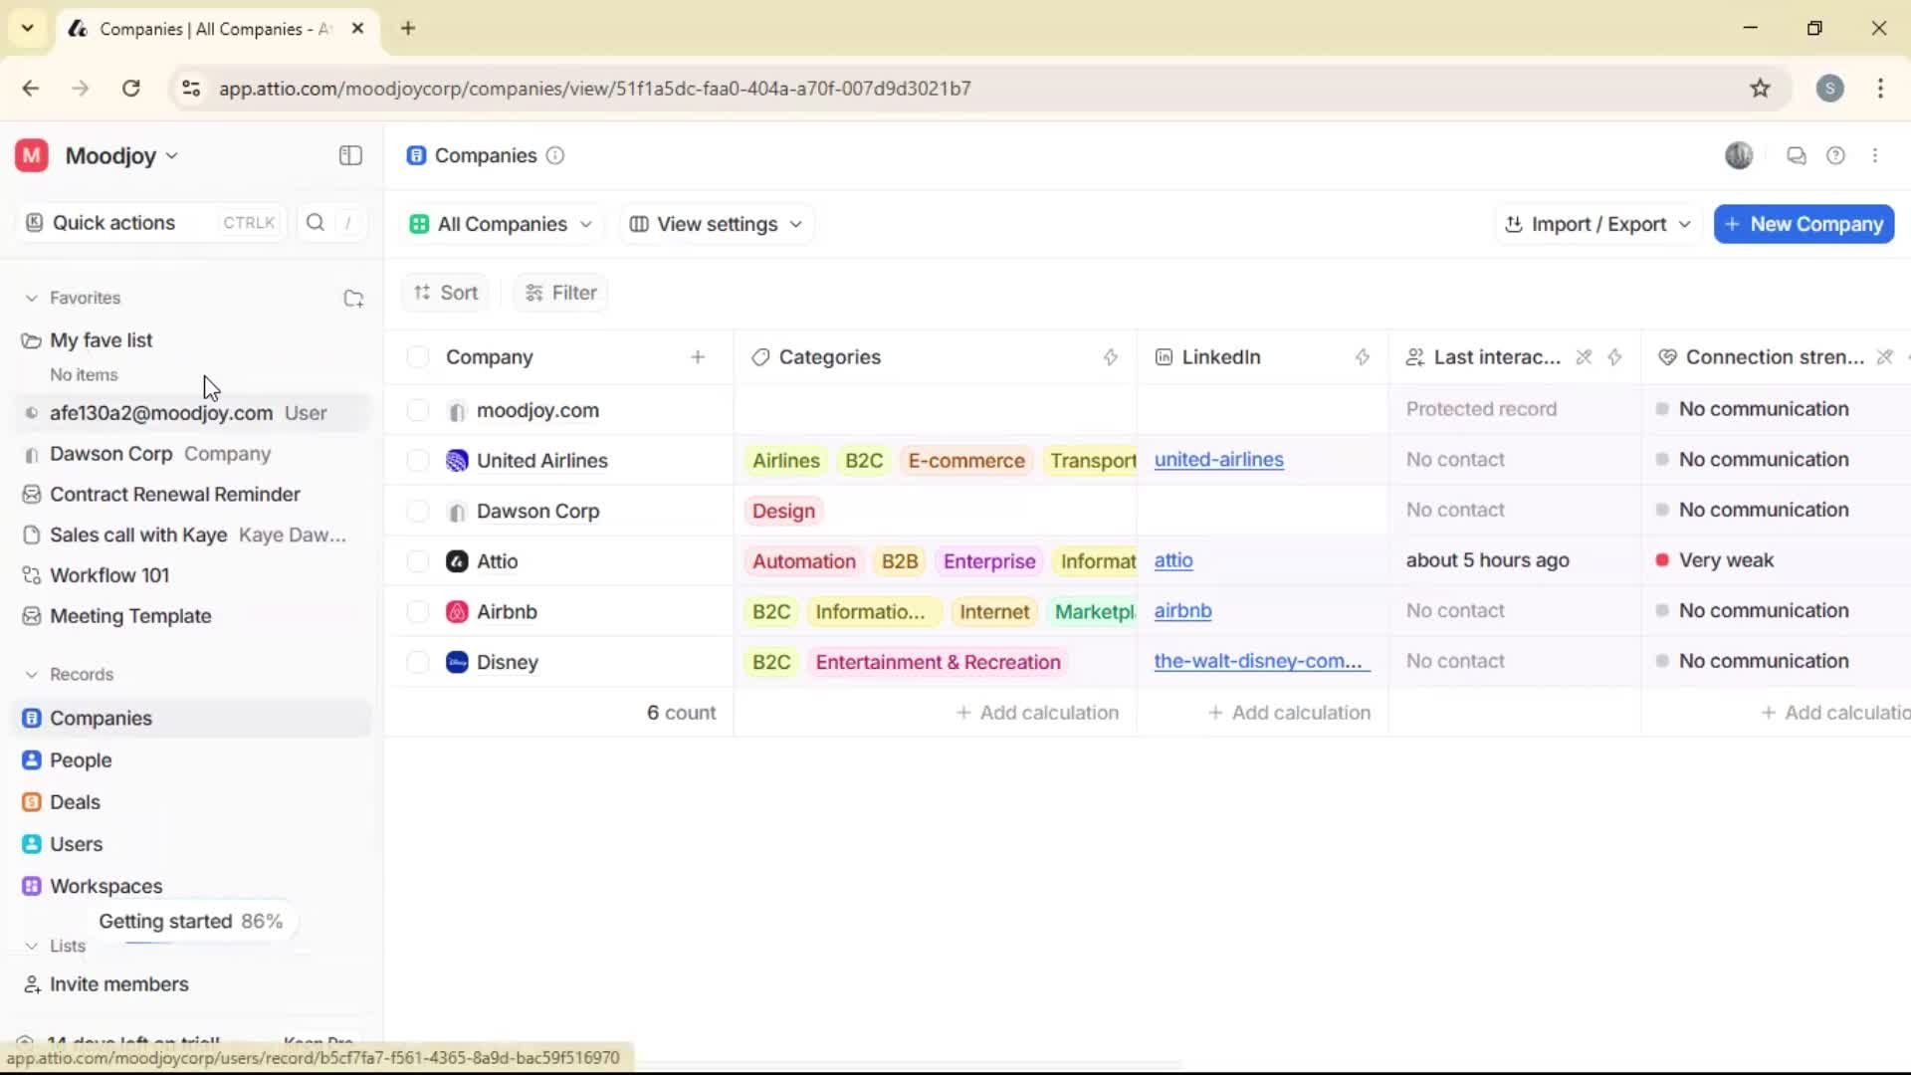1911x1075 pixels.
Task: Switch to the People section
Action: 80,759
